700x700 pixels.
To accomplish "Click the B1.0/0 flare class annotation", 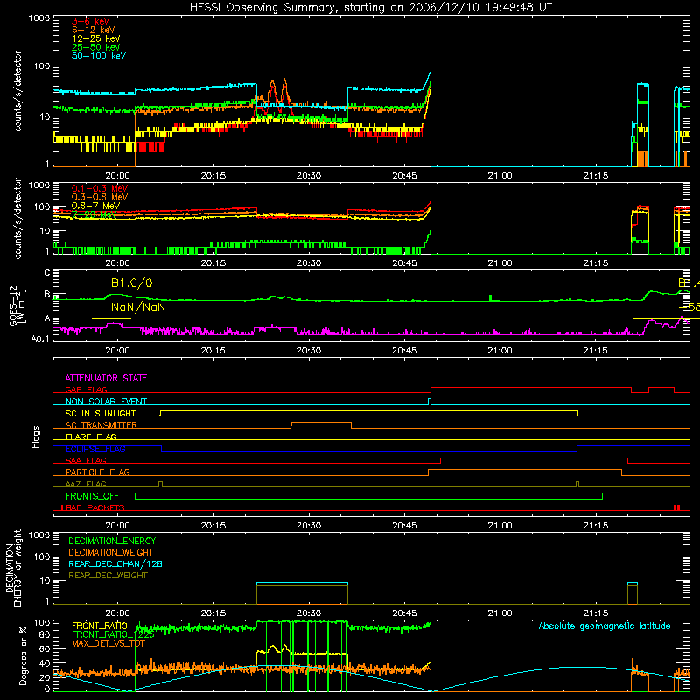I will point(132,283).
